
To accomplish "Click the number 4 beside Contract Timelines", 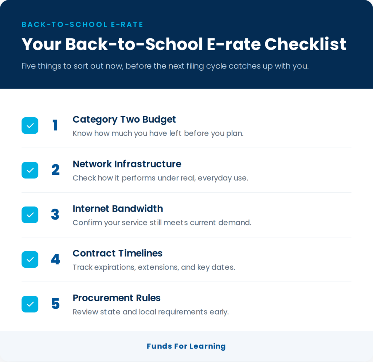I will click(x=55, y=259).
